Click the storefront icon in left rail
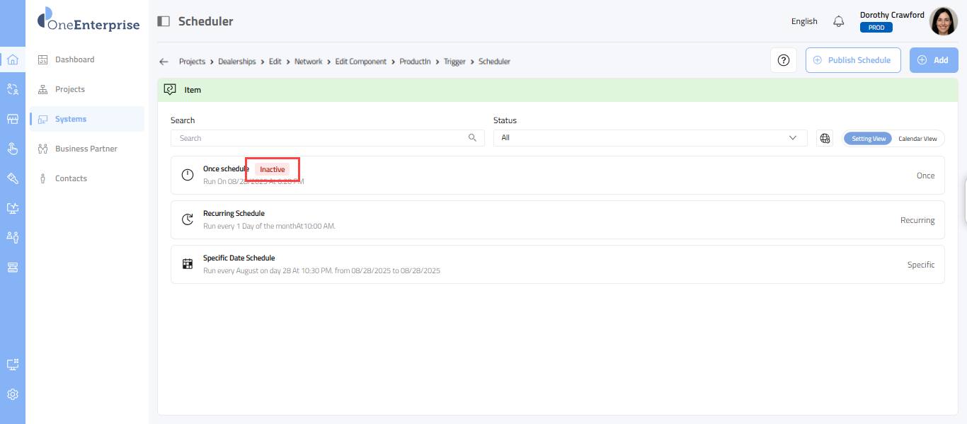 click(13, 119)
